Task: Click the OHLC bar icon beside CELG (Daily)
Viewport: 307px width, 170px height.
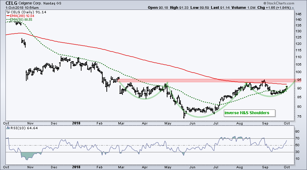Action: 8,12
